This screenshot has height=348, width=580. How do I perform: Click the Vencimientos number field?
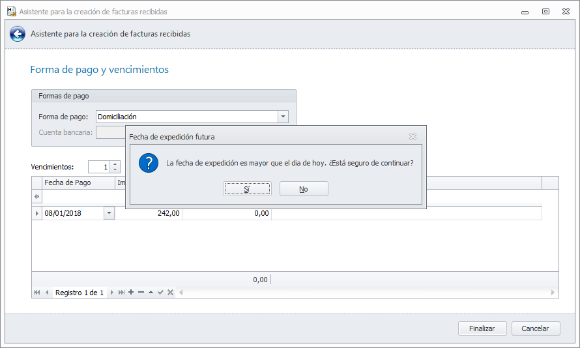click(x=99, y=167)
